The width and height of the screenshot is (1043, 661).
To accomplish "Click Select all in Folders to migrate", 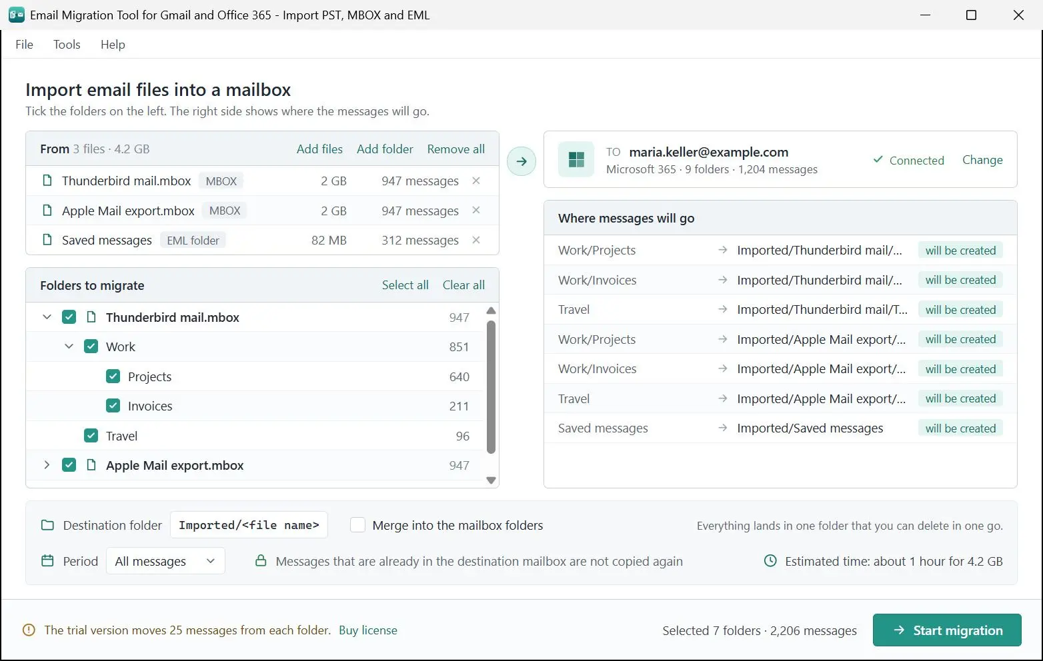I will (x=405, y=285).
